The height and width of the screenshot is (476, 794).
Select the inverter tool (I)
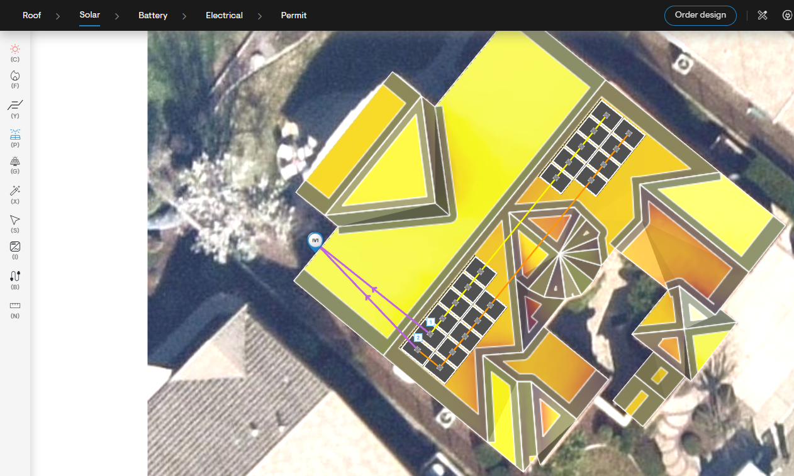15,246
